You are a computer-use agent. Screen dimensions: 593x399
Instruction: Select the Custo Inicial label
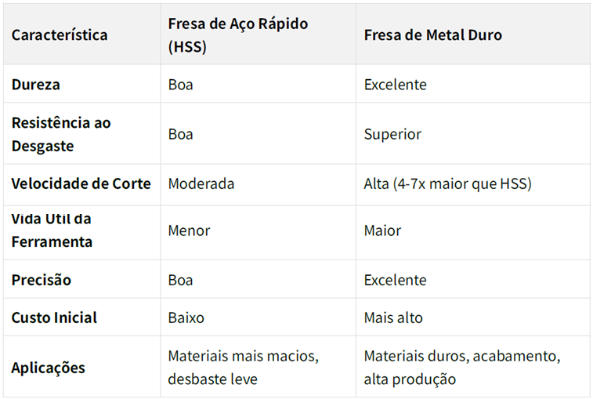coord(54,317)
